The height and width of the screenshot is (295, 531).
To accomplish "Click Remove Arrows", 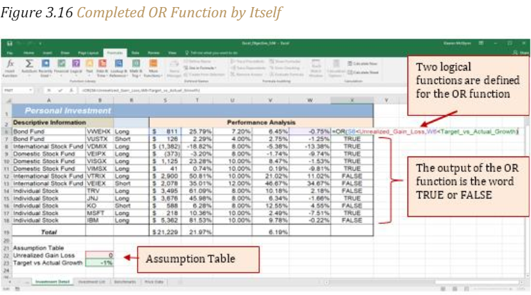I will (247, 74).
